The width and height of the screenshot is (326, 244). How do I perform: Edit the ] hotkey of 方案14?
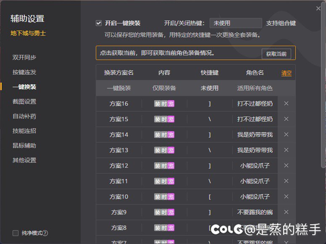coord(210,135)
